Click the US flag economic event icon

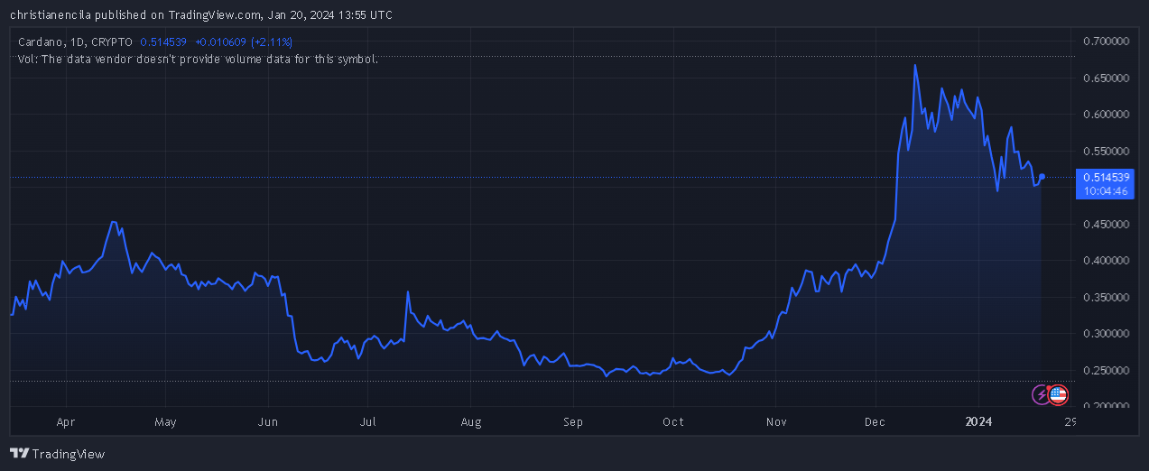tap(1058, 394)
